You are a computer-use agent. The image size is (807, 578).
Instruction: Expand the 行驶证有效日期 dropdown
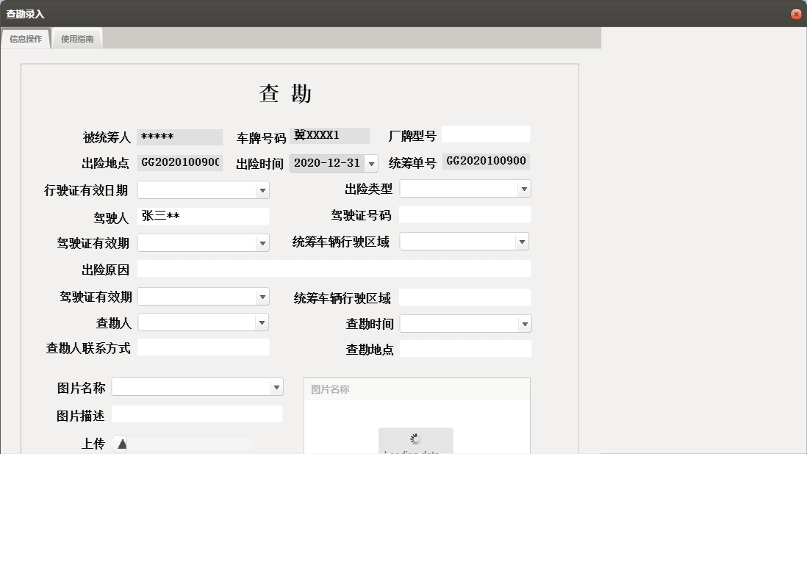tap(263, 189)
